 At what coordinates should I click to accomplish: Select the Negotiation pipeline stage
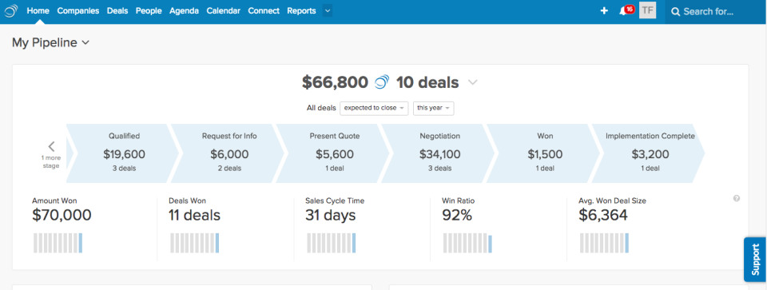439,153
